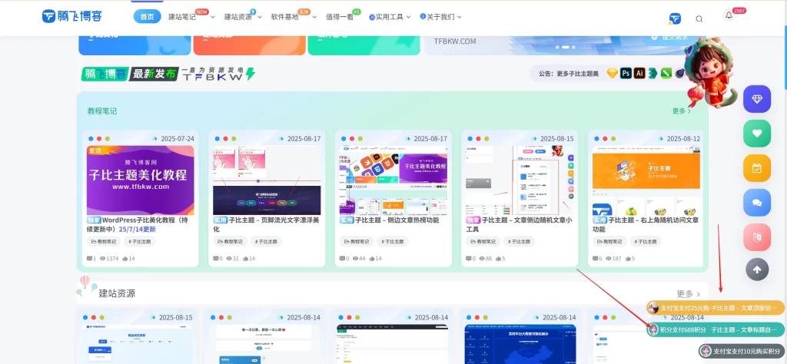This screenshot has width=787, height=364.
Task: Click thumbnail of 页脚流光文字 article
Action: click(267, 180)
